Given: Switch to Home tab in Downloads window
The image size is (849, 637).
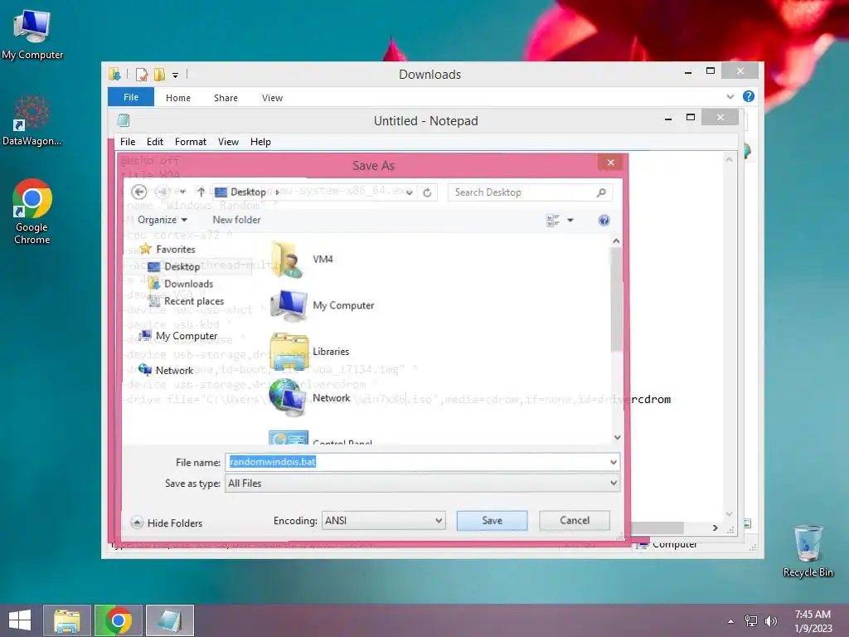Looking at the screenshot, I should coord(178,98).
